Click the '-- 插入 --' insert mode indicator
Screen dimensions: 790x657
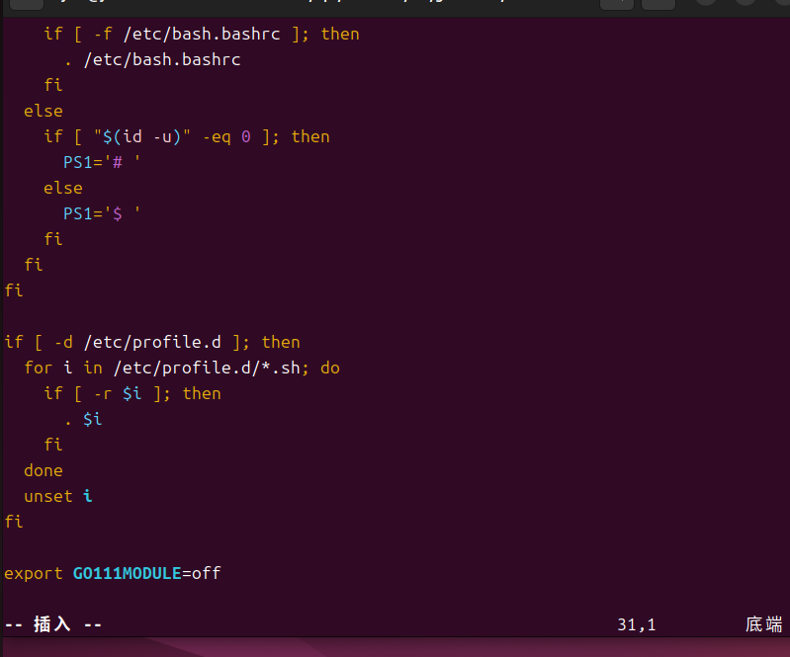pyautogui.click(x=53, y=624)
